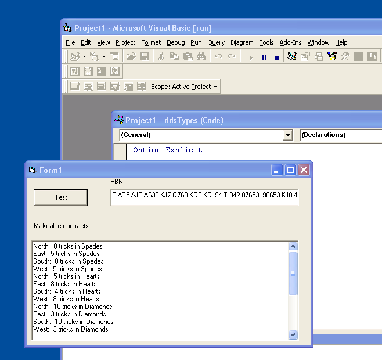This screenshot has width=382, height=360.
Task: Open the Help menu
Action: 341,42
